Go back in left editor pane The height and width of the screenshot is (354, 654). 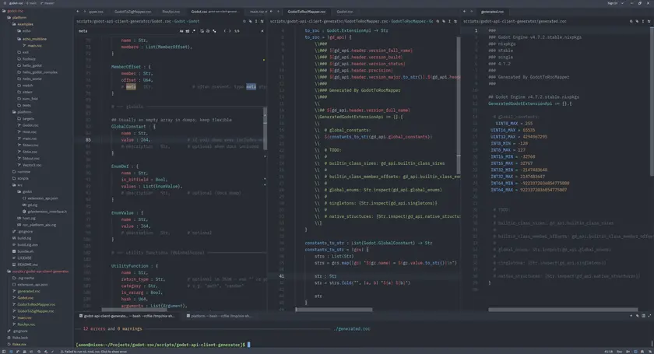78,12
